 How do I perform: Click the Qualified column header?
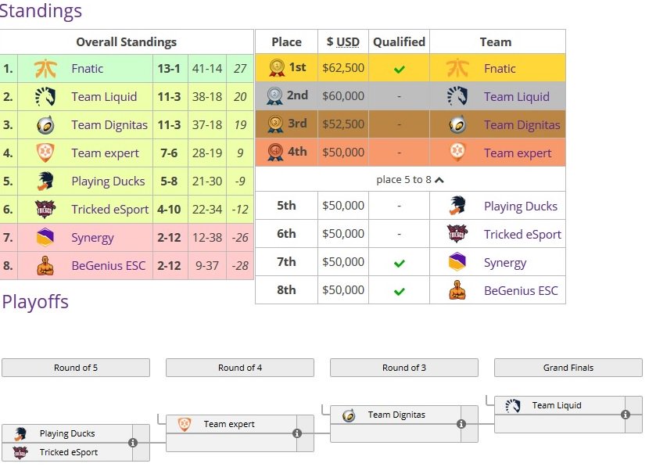point(399,41)
